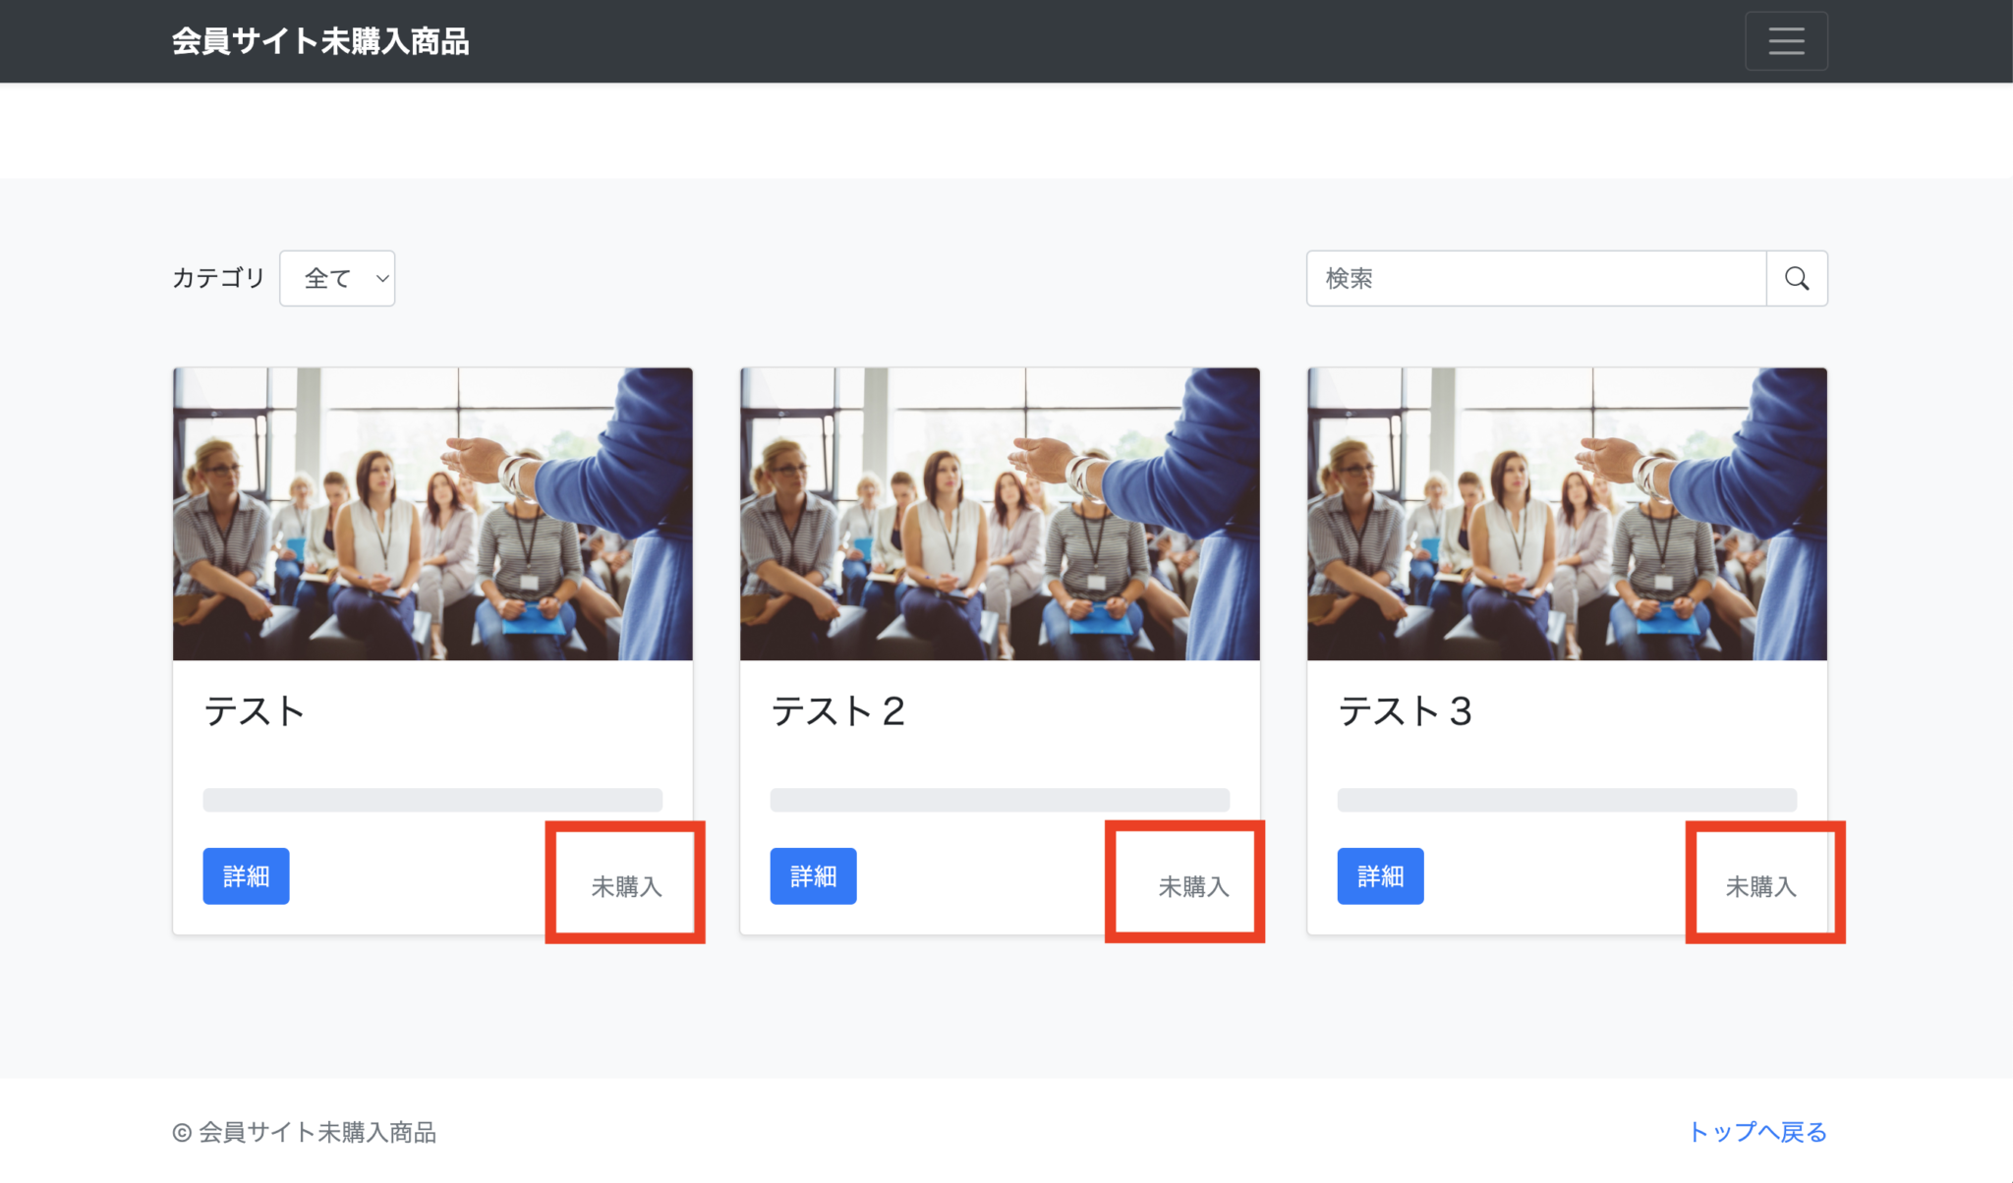Click the テスト２ card title
The width and height of the screenshot is (2013, 1183).
pyautogui.click(x=837, y=711)
